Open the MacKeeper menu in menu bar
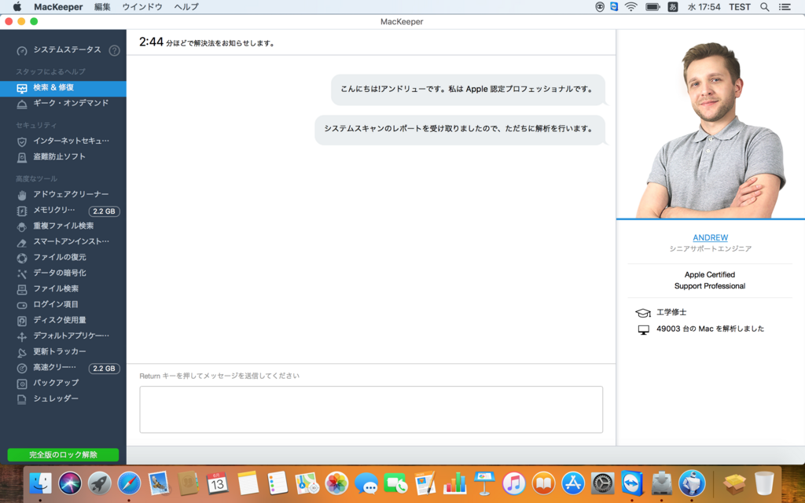Viewport: 805px width, 503px height. pyautogui.click(x=58, y=7)
